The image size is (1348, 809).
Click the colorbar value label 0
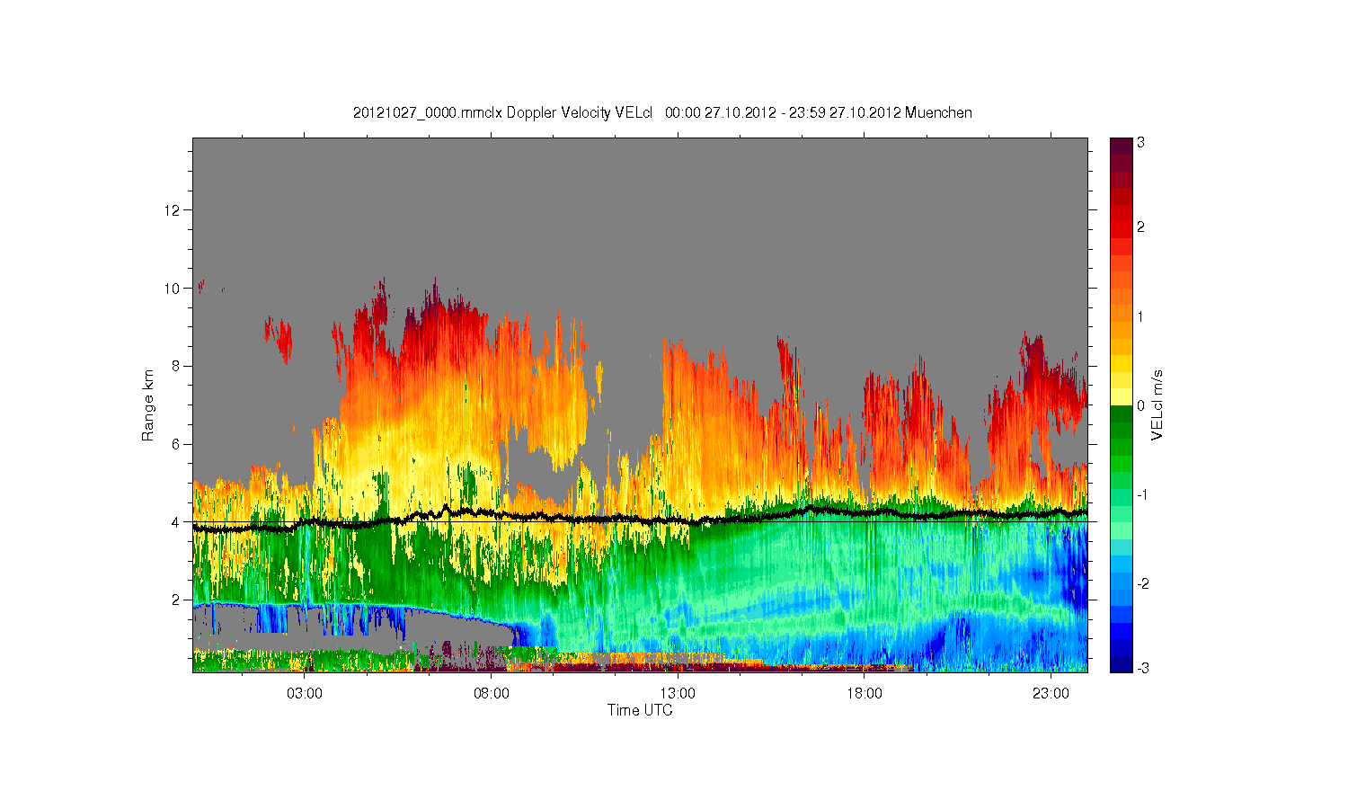coord(1140,405)
